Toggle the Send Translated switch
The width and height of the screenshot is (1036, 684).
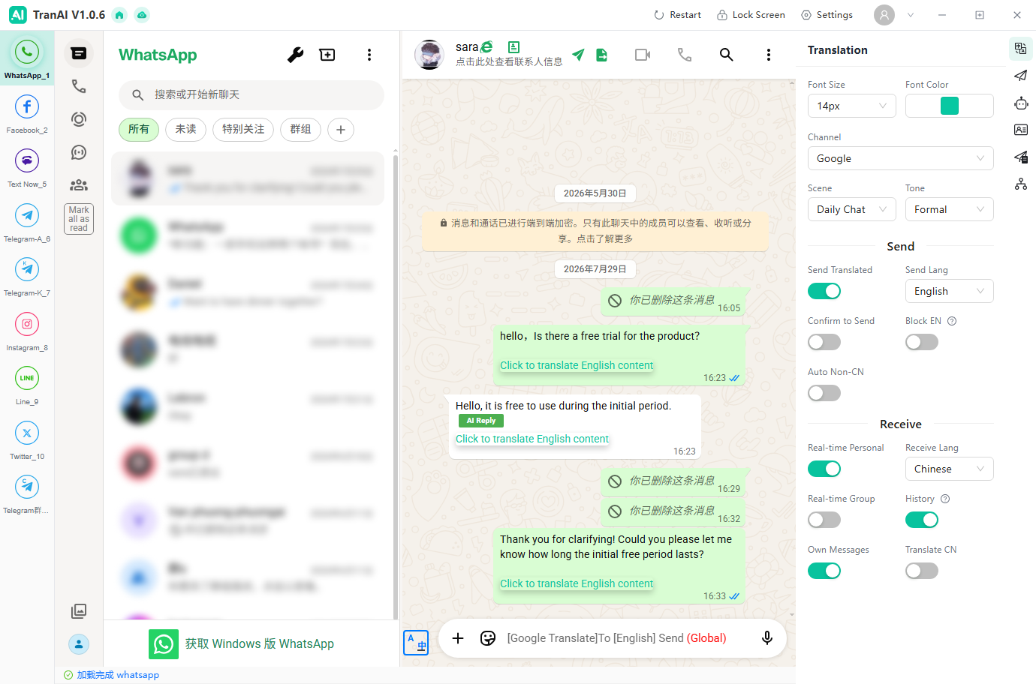pyautogui.click(x=824, y=291)
